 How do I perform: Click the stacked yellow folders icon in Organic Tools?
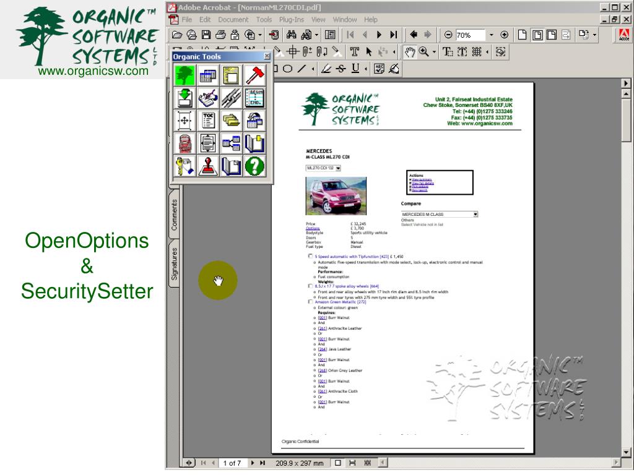coord(232,121)
